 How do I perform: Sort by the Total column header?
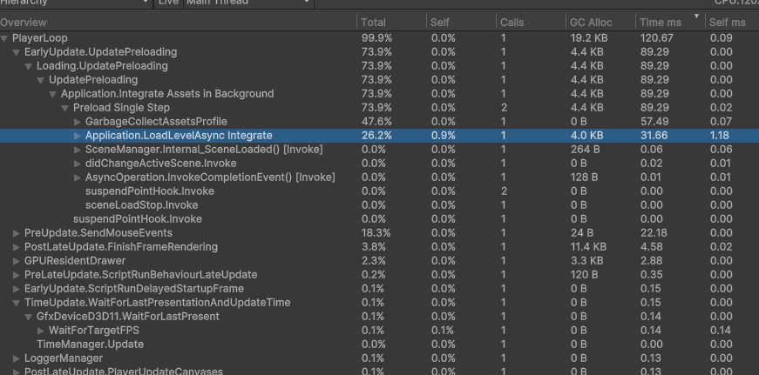point(374,22)
